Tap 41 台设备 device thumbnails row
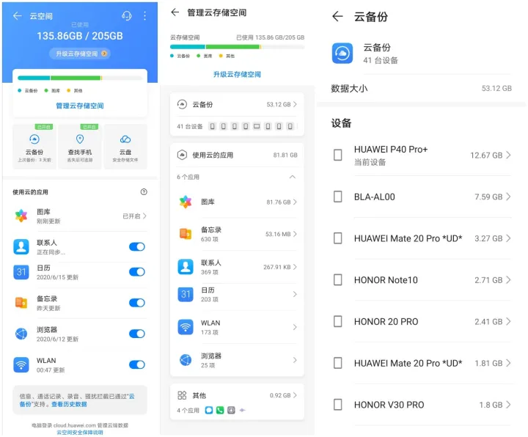The height and width of the screenshot is (437, 528). pyautogui.click(x=237, y=127)
